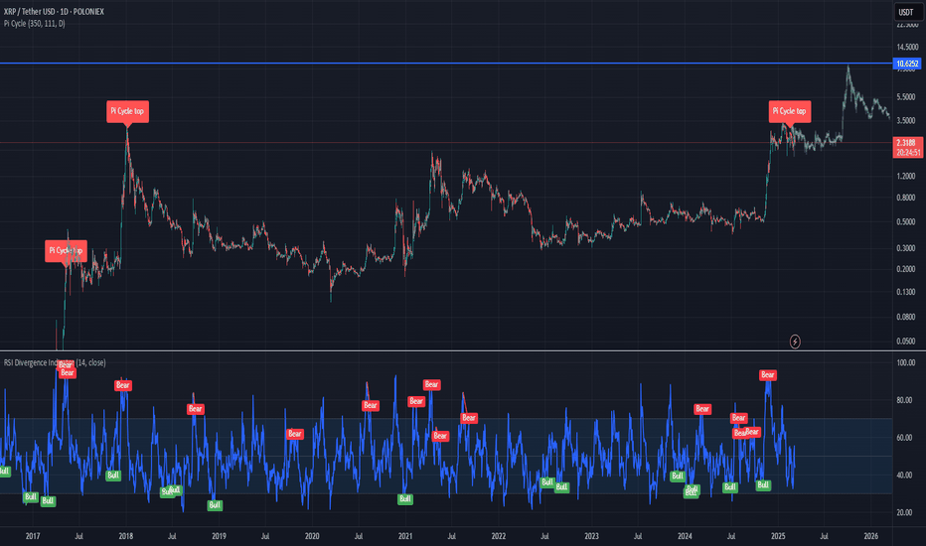
Task: Click the Bear label in early 2024
Action: coord(702,408)
